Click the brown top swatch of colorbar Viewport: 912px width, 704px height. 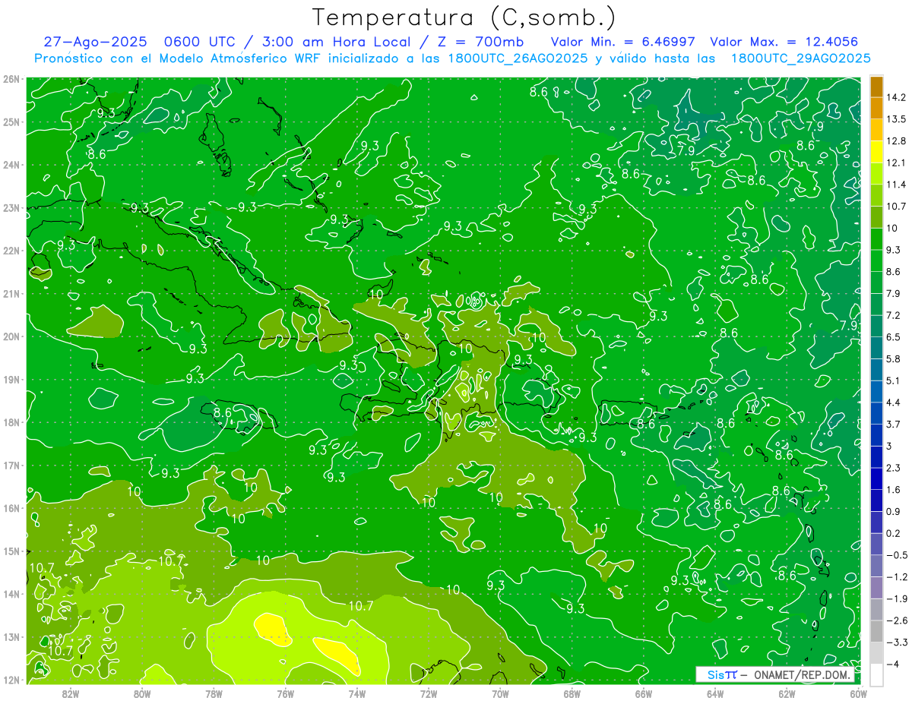click(876, 87)
